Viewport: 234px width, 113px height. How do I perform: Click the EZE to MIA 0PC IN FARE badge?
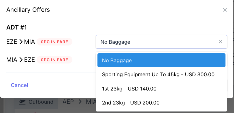[x=54, y=42]
